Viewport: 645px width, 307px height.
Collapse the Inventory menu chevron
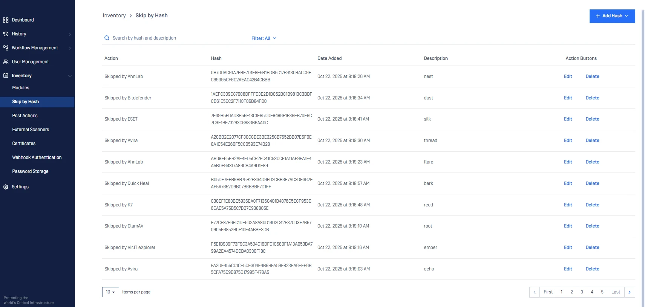point(70,76)
